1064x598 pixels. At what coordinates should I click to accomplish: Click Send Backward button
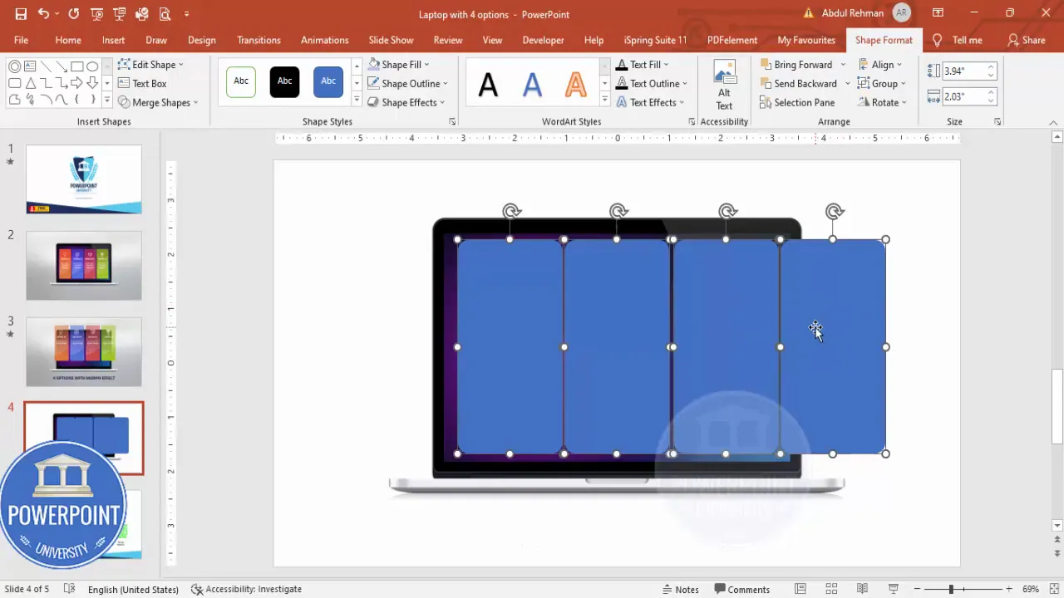(x=799, y=83)
